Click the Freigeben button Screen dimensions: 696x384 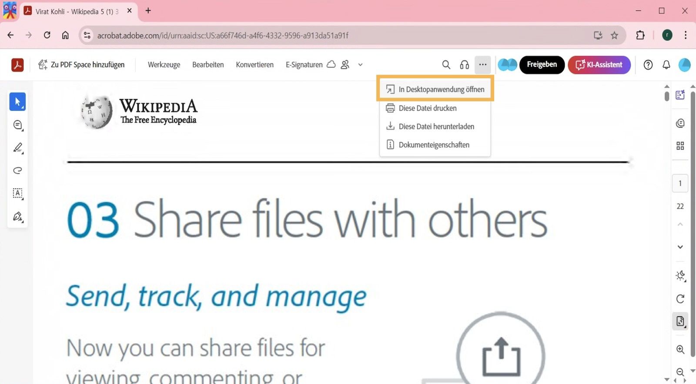coord(542,65)
